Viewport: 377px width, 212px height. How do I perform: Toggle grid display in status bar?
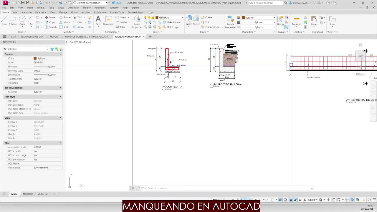(224, 200)
